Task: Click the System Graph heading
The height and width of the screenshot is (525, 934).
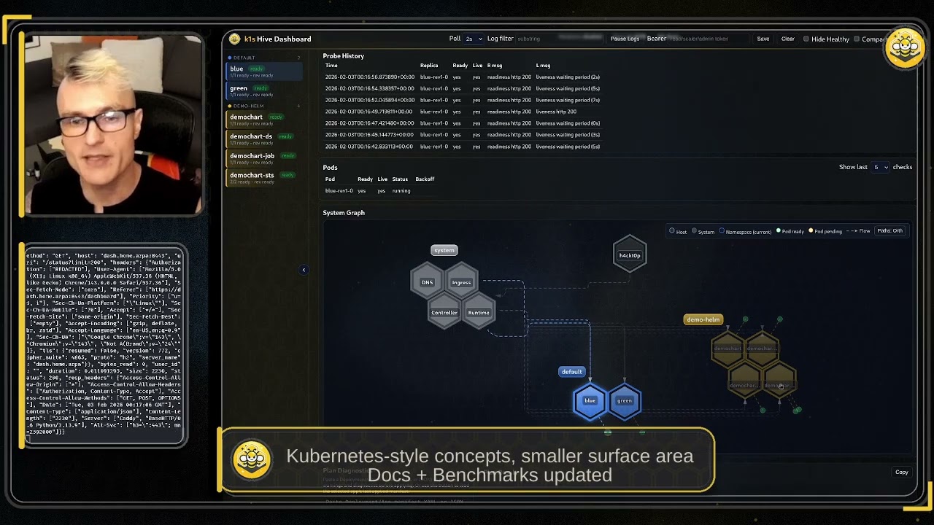Action: [x=344, y=213]
